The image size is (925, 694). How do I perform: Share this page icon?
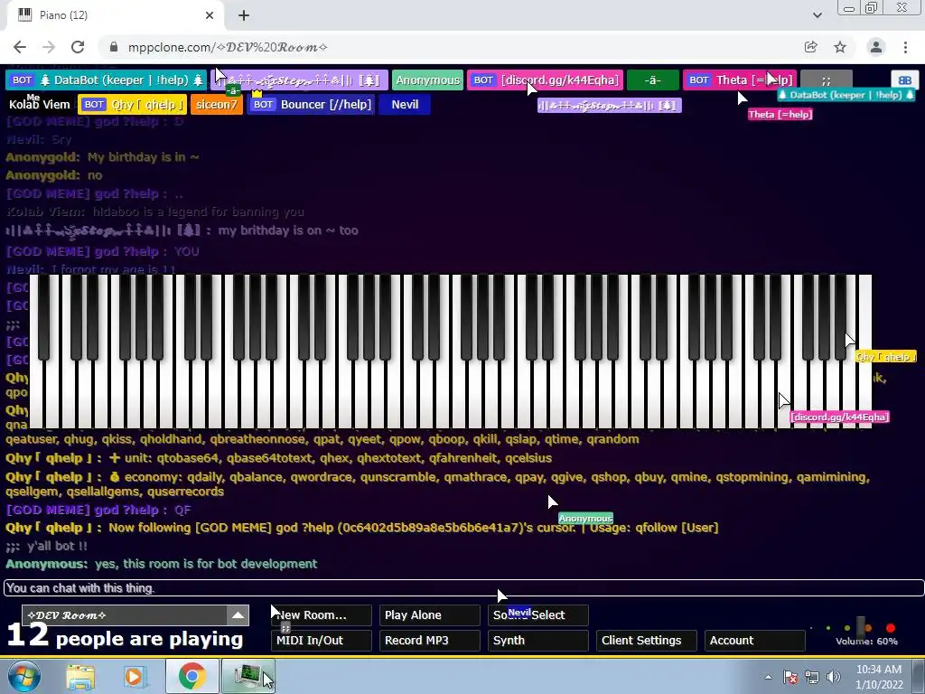tap(811, 47)
